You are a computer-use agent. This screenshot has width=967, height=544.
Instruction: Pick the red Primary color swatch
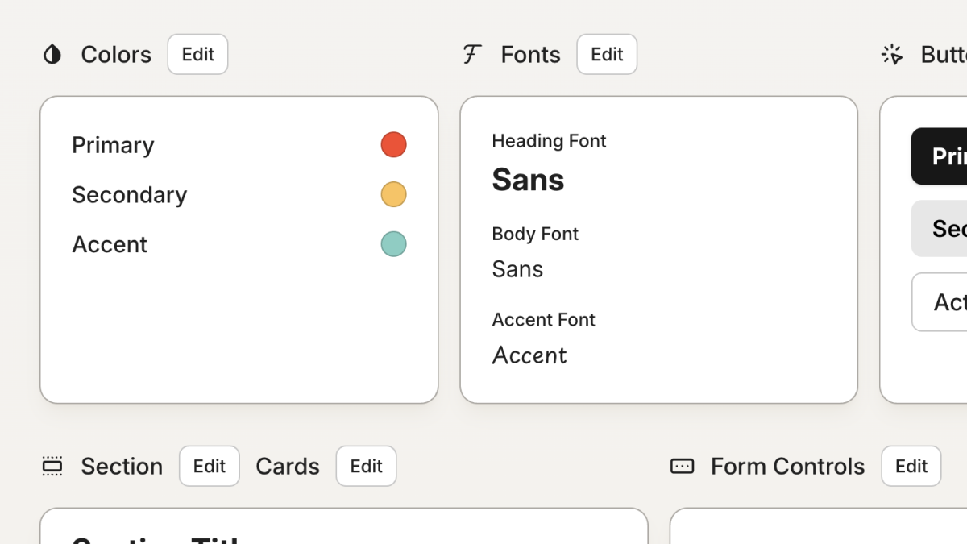[x=393, y=145]
